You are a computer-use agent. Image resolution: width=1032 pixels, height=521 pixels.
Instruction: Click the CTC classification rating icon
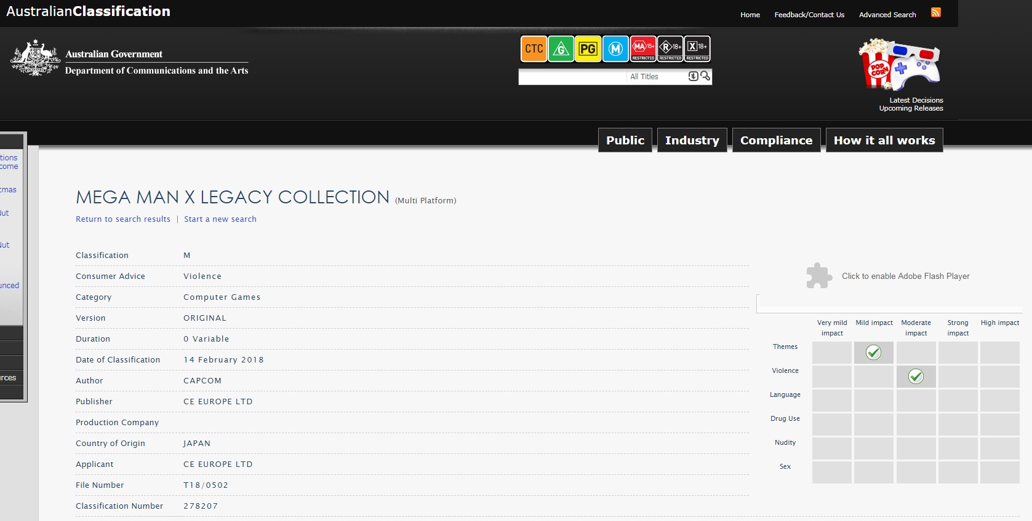534,49
